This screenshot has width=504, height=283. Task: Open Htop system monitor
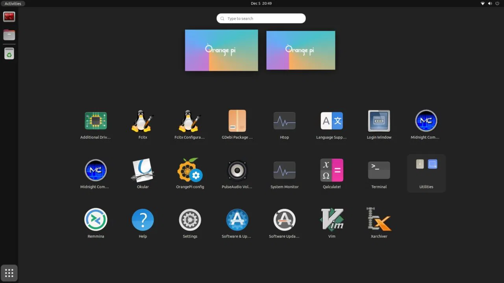click(x=284, y=121)
